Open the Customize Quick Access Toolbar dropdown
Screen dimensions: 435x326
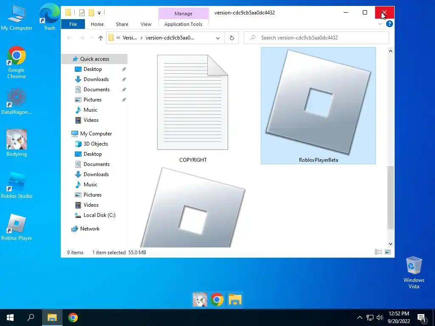(x=99, y=13)
